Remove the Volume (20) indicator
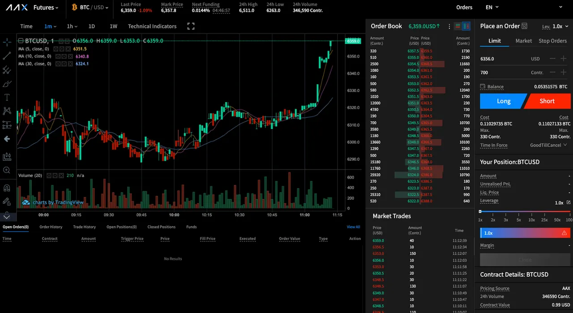573x313 pixels. [x=61, y=176]
